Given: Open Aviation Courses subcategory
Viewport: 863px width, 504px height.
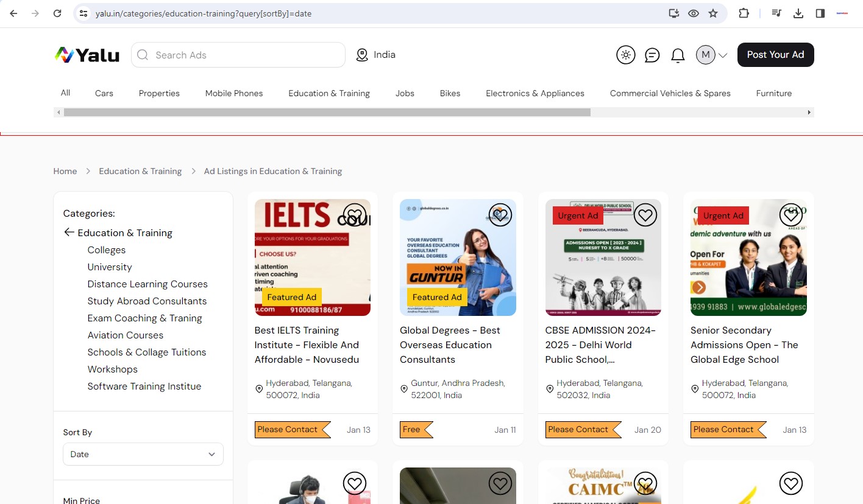Looking at the screenshot, I should pos(126,335).
